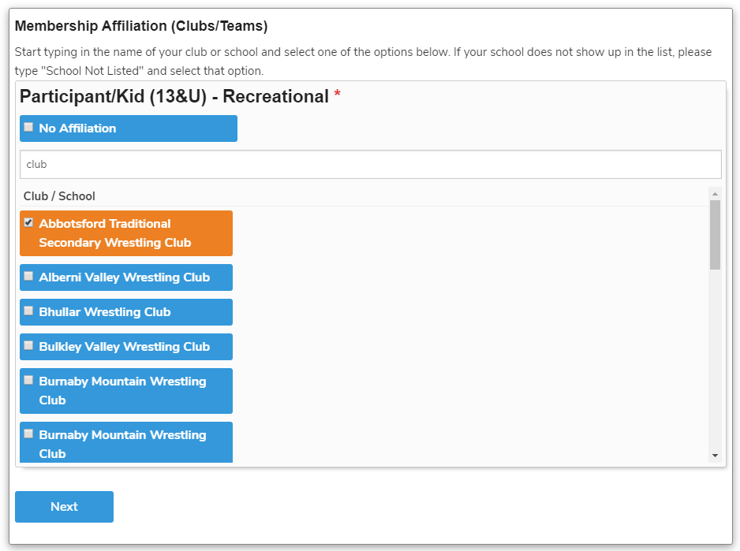Viewport: 740px width, 551px height.
Task: Select the No Affiliation option label
Action: (x=77, y=128)
